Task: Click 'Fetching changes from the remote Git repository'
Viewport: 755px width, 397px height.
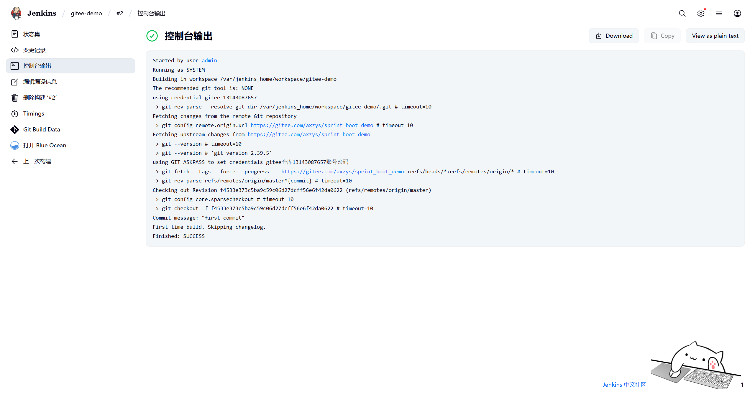Action: tap(225, 116)
